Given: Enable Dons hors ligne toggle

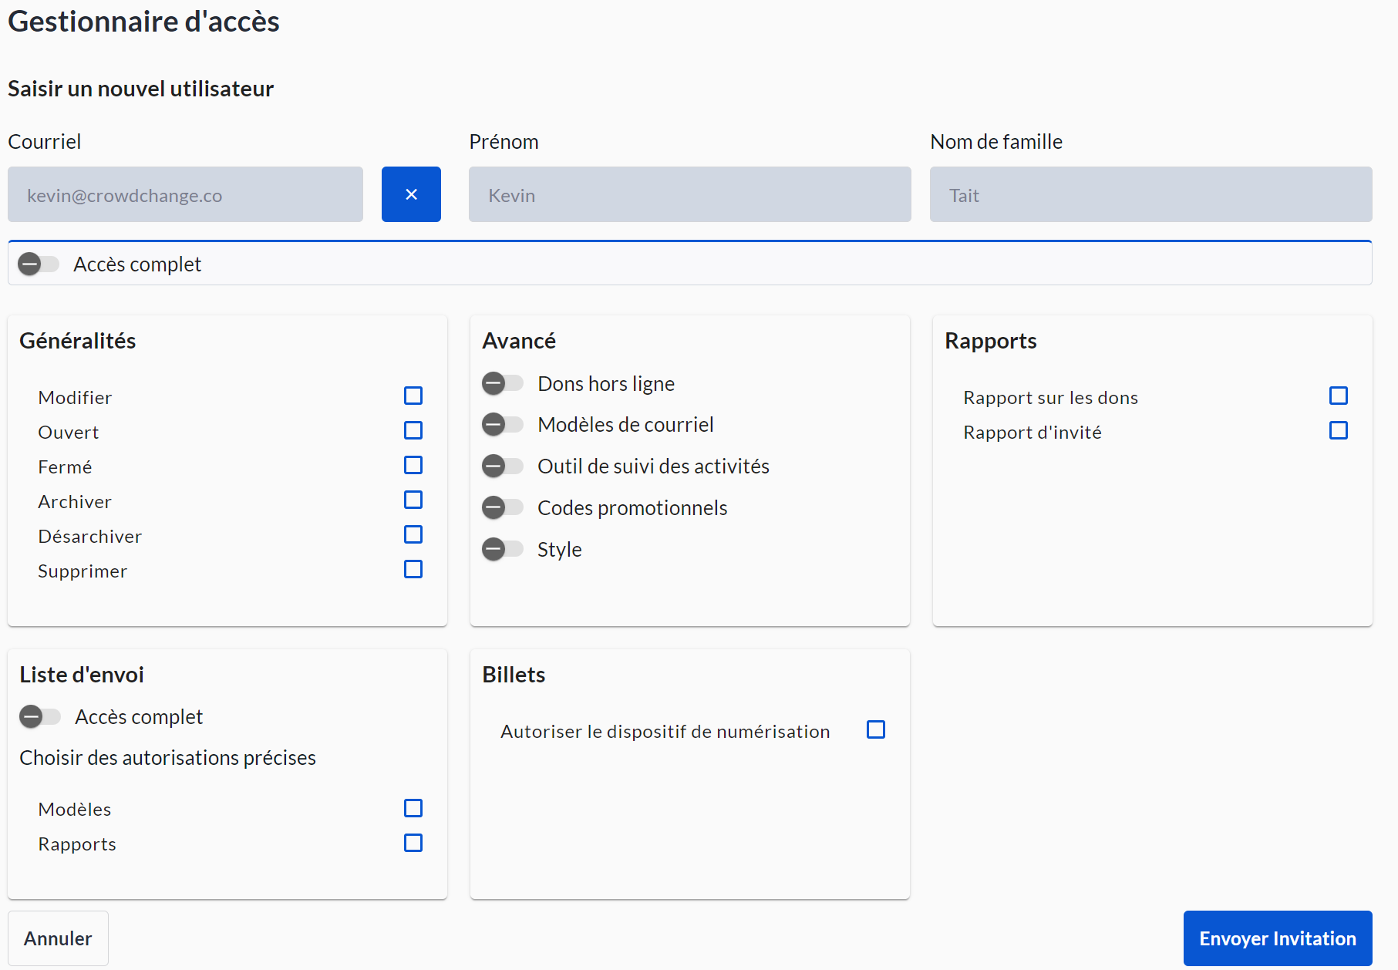Looking at the screenshot, I should tap(502, 383).
